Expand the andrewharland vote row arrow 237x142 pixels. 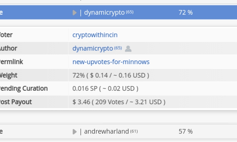coord(75,131)
